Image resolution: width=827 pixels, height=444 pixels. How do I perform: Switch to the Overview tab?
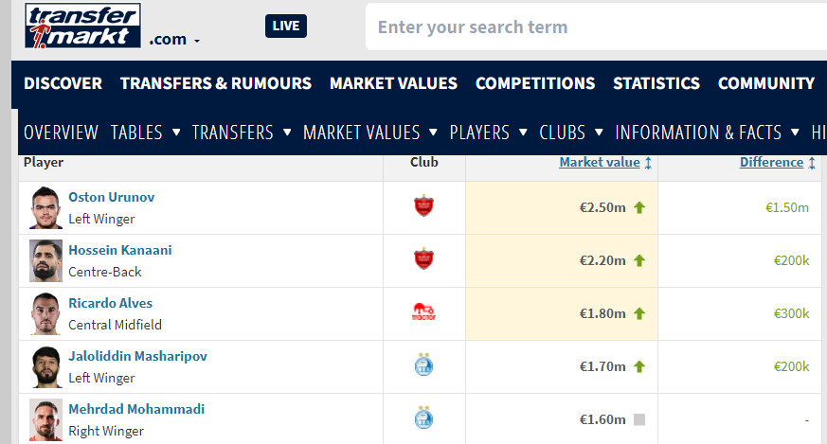click(61, 133)
